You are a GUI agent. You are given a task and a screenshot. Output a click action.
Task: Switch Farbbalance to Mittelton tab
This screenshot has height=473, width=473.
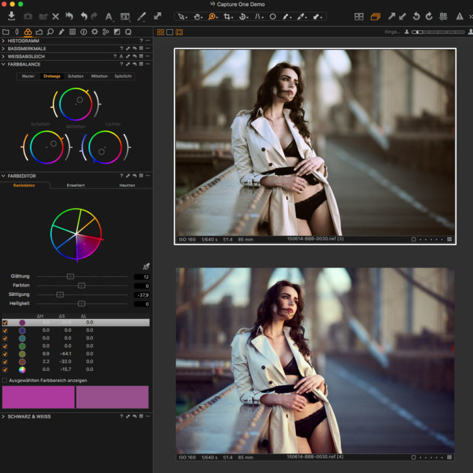click(99, 76)
